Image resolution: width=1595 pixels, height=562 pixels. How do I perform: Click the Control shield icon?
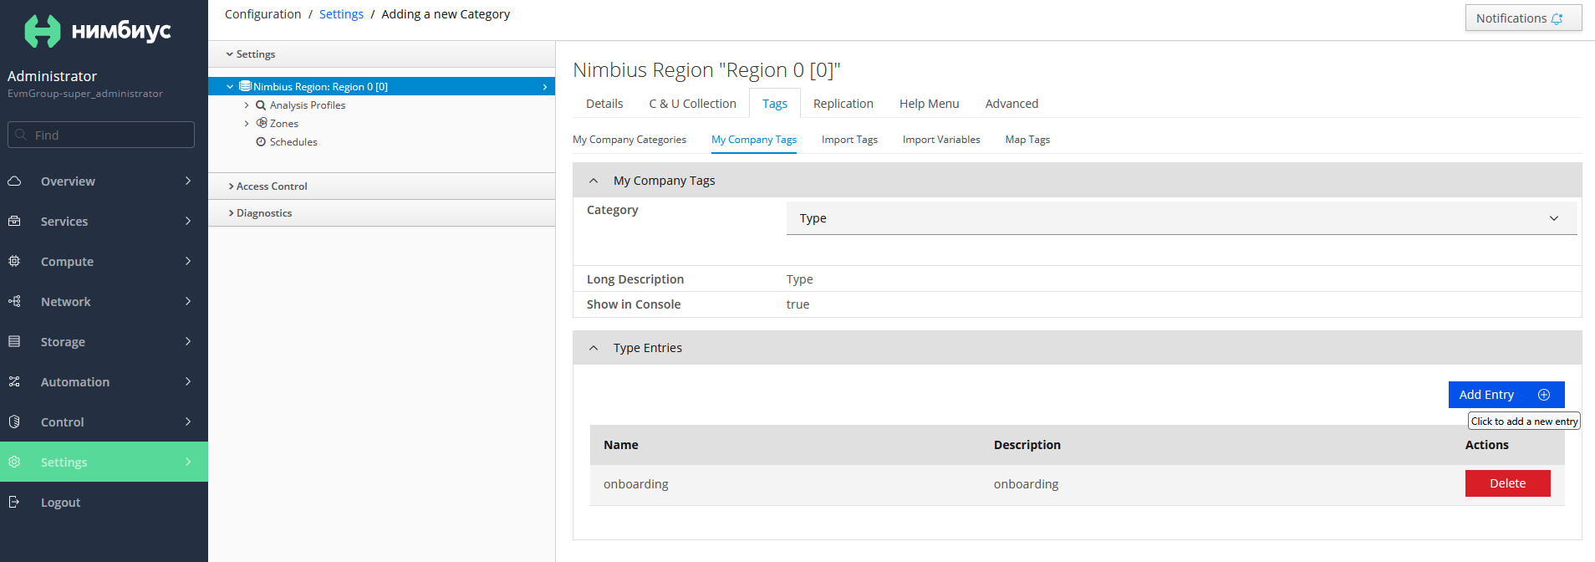click(x=14, y=421)
